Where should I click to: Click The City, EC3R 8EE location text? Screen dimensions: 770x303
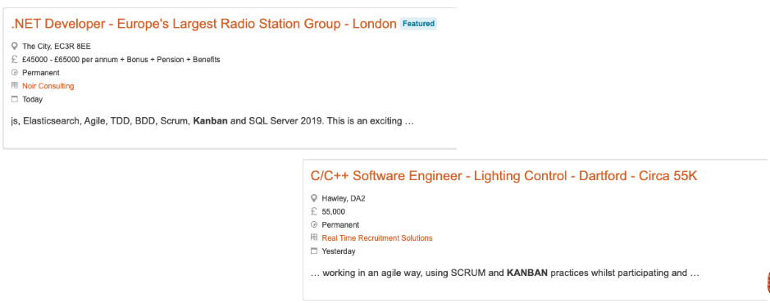pos(57,47)
